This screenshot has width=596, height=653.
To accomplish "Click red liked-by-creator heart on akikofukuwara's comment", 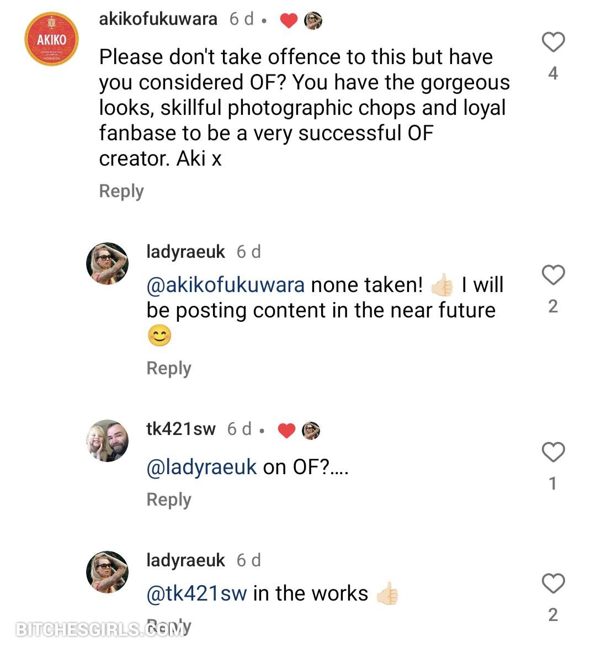I will click(x=289, y=21).
